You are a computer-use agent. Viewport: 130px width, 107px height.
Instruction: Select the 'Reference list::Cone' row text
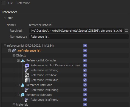click(x=39, y=85)
